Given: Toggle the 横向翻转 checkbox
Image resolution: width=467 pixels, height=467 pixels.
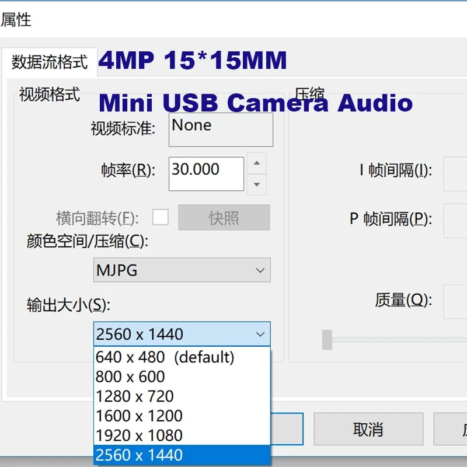Looking at the screenshot, I should coord(162,217).
